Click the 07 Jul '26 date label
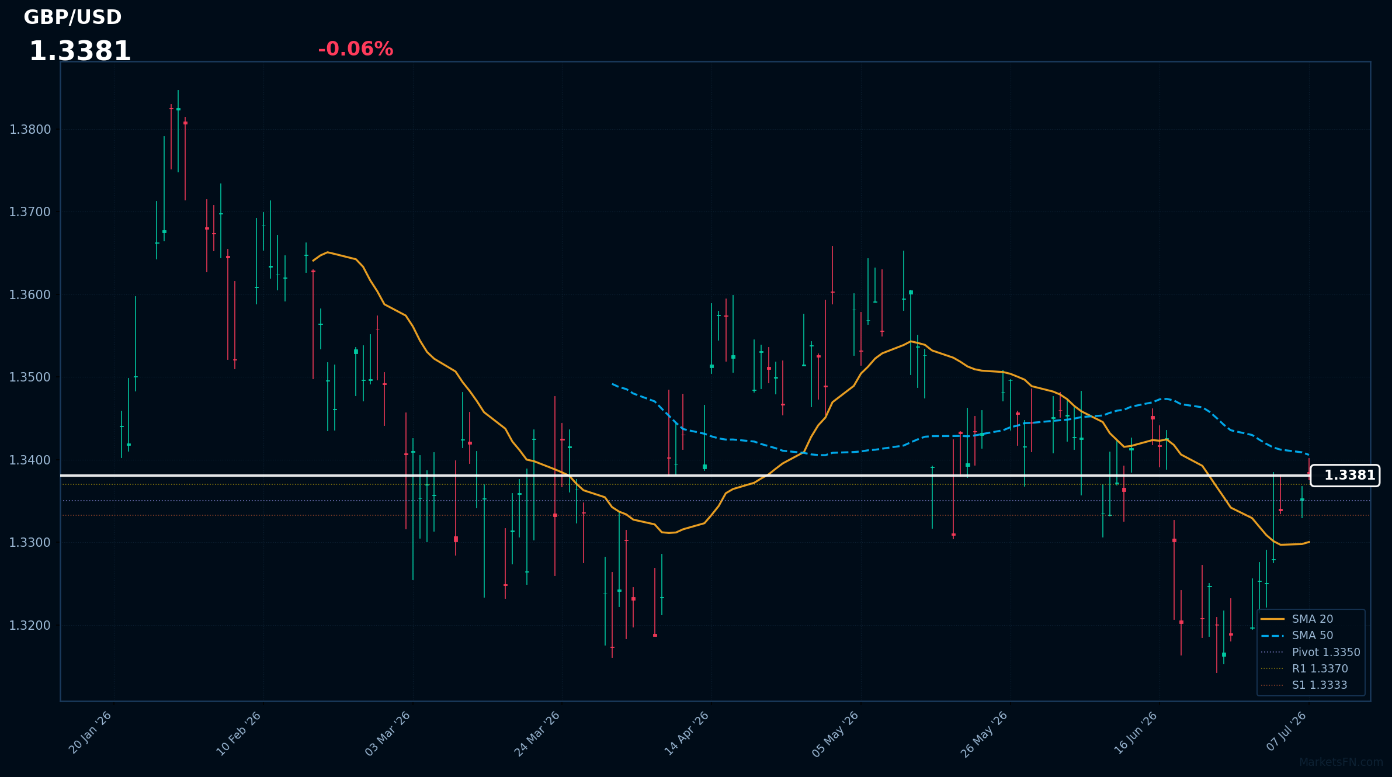This screenshot has width=1392, height=777. click(x=1287, y=731)
